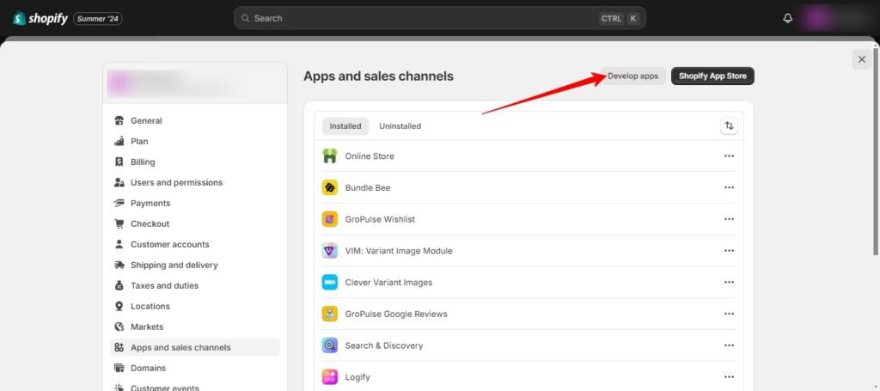The width and height of the screenshot is (880, 391).
Task: Close the settings panel with X
Action: 861,59
